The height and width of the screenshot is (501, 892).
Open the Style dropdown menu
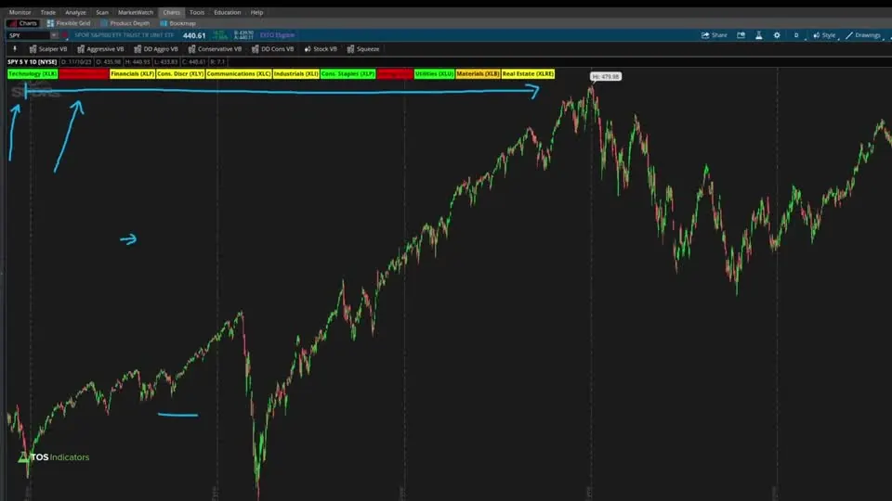point(824,35)
